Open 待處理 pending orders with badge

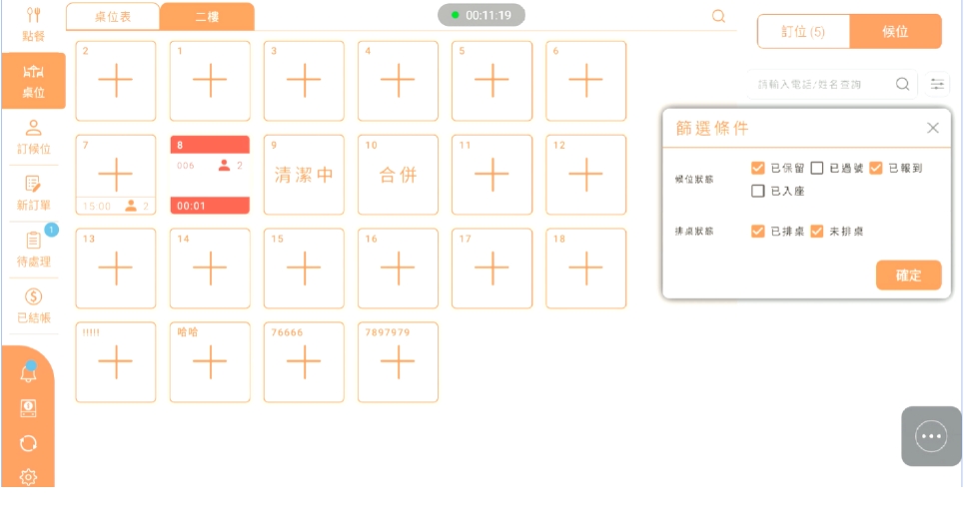[33, 248]
